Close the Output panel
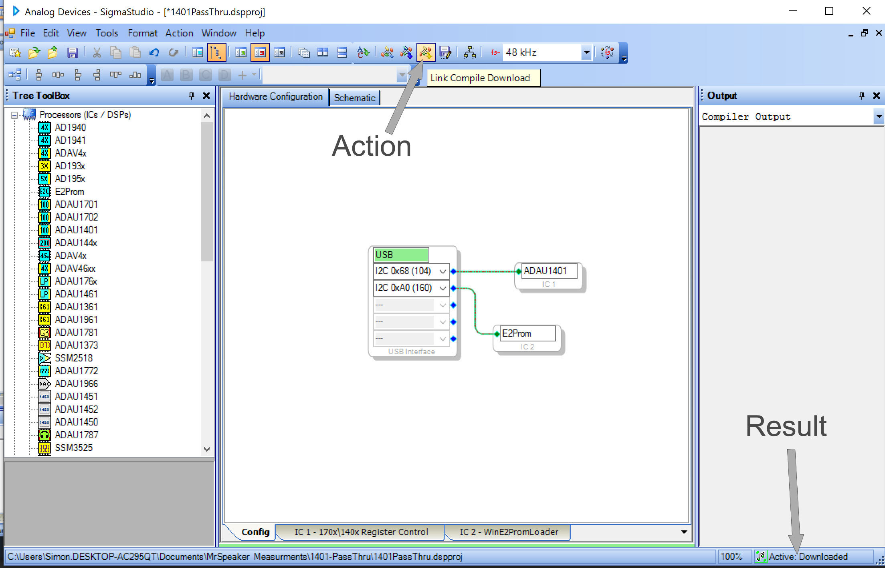The height and width of the screenshot is (568, 885). (x=877, y=96)
